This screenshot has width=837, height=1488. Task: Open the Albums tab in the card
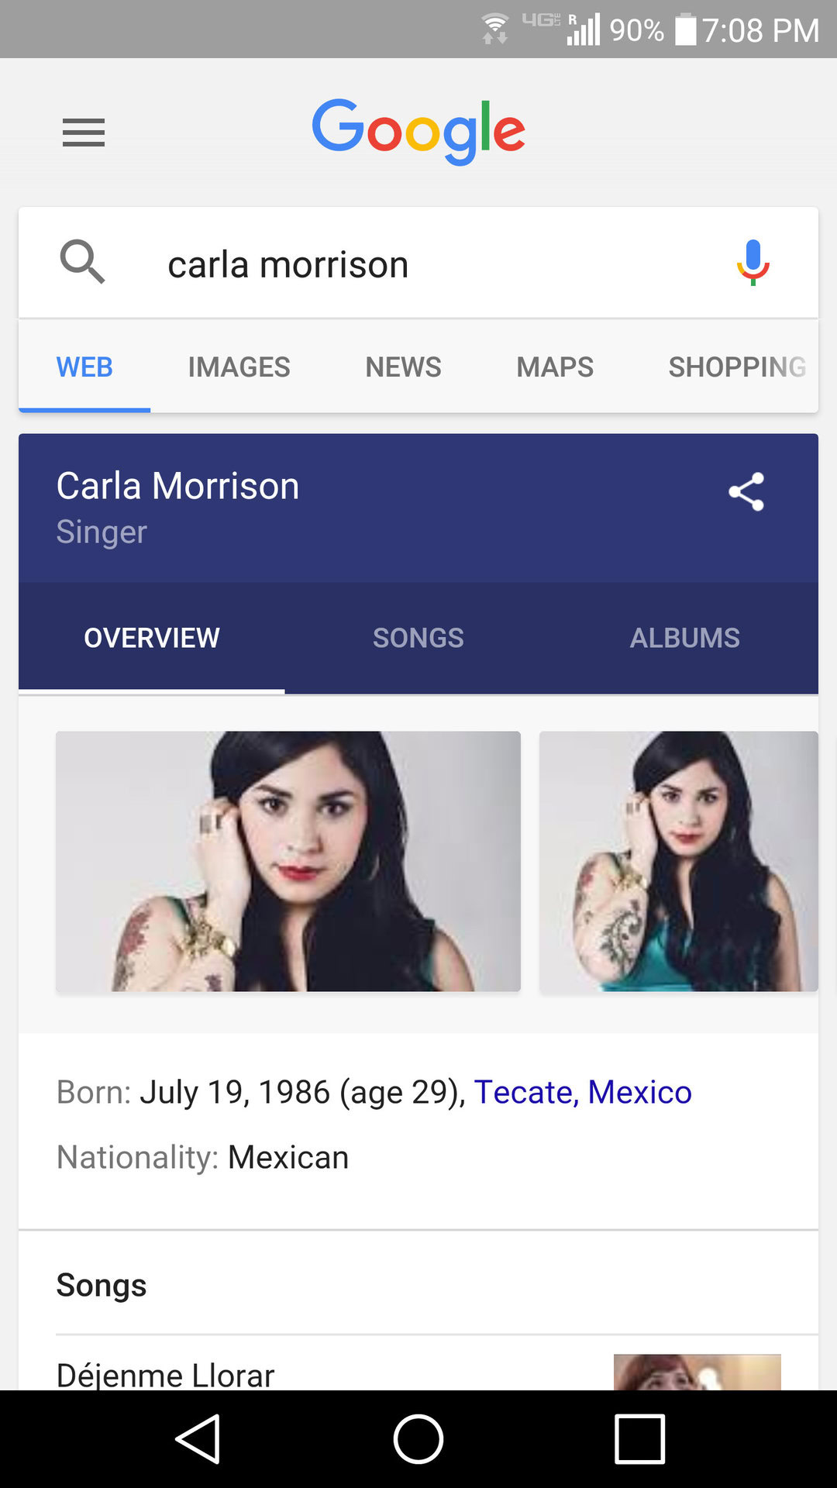point(684,638)
